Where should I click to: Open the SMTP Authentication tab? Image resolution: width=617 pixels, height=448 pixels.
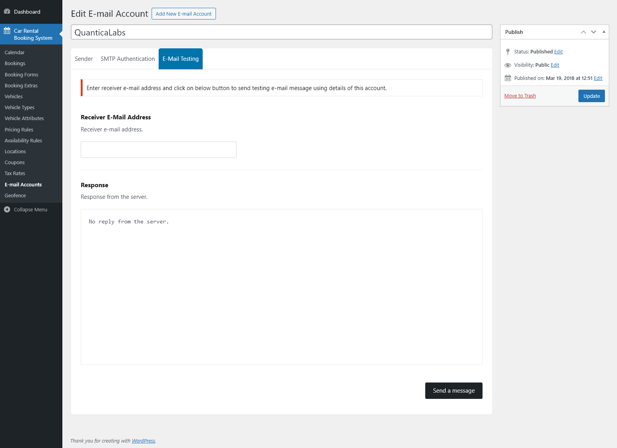[x=127, y=59]
